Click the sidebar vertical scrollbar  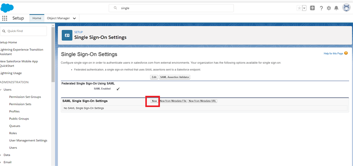pyautogui.click(x=53, y=54)
